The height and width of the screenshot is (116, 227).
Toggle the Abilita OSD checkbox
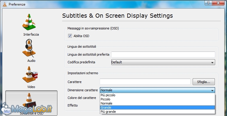(70, 36)
